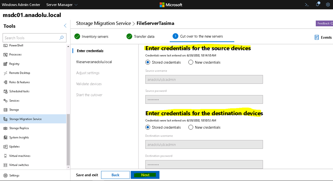Open Cut over to the new servers step
Screen dimensions: 333x181
coord(201,37)
